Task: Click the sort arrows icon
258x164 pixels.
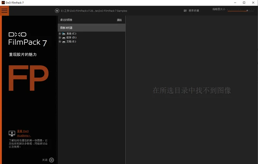Action: click(x=185, y=11)
